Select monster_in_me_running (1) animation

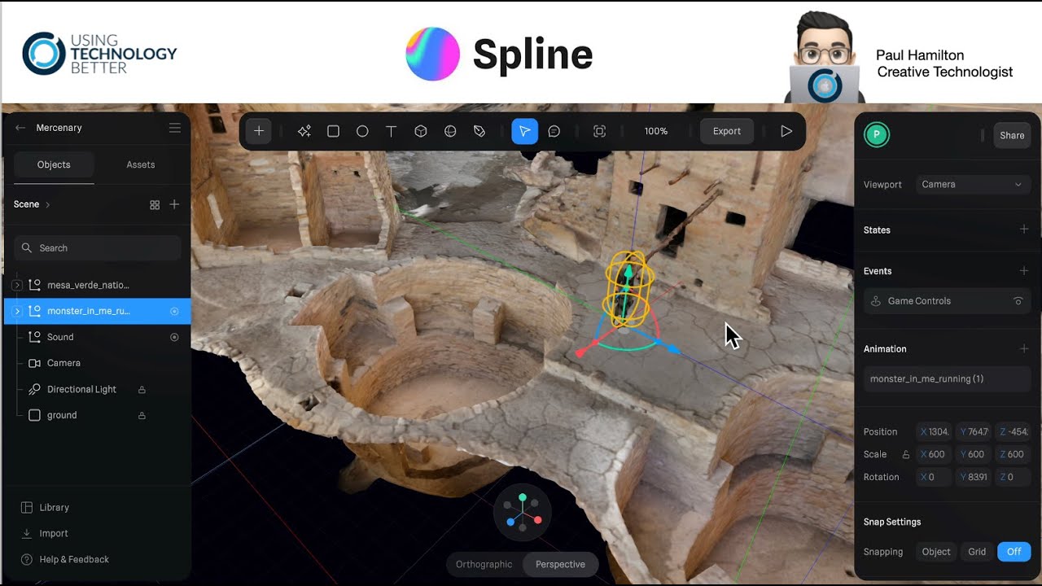[948, 379]
